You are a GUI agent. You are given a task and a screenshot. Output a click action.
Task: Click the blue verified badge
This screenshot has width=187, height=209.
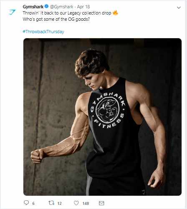(x=47, y=6)
